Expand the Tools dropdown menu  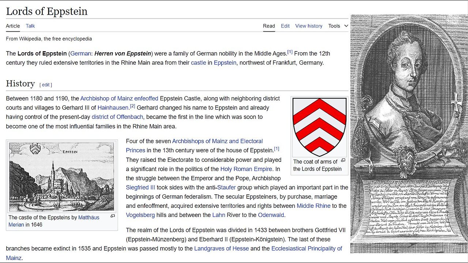click(x=338, y=26)
